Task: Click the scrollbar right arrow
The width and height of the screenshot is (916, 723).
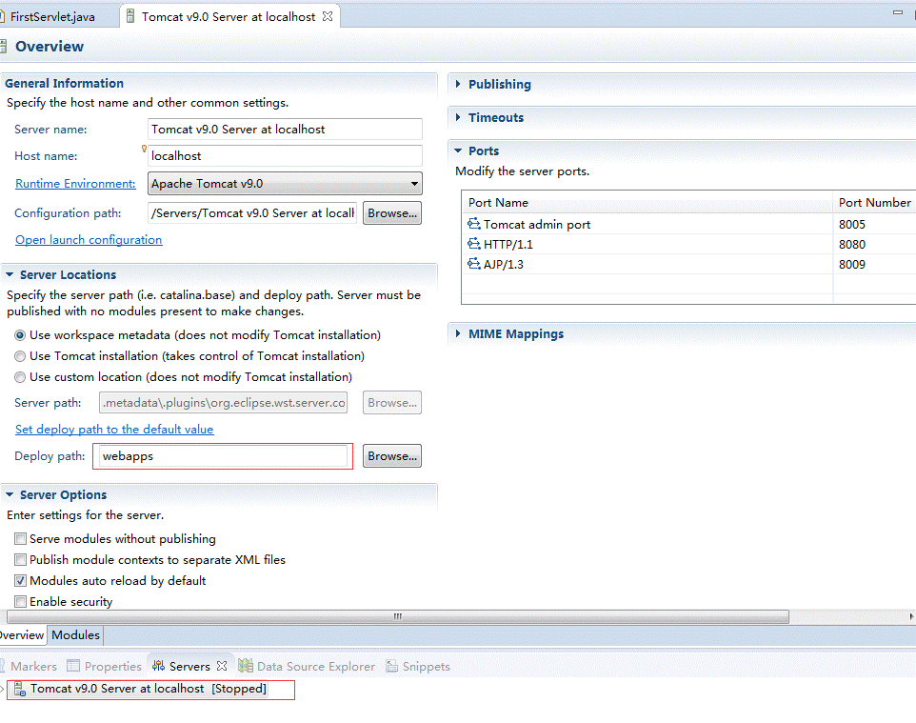Action: tap(911, 616)
